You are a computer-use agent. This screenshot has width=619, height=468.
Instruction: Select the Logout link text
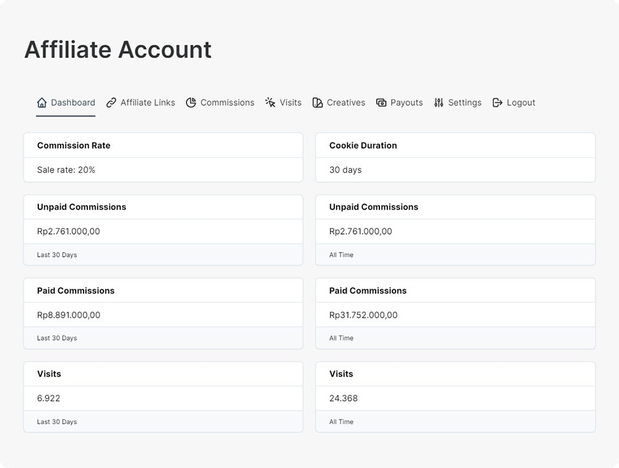point(521,103)
